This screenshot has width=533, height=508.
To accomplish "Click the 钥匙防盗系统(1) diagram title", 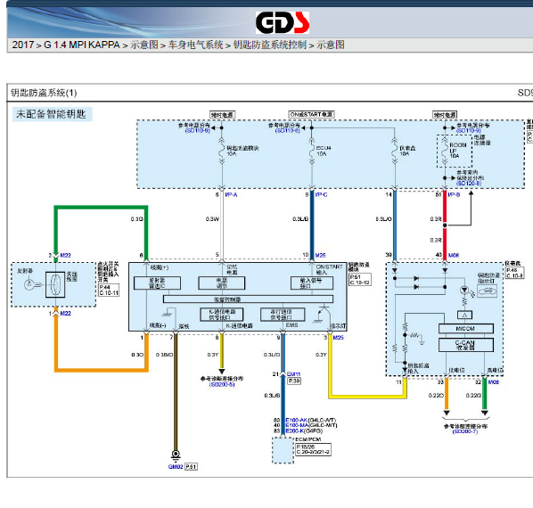I will (44, 93).
